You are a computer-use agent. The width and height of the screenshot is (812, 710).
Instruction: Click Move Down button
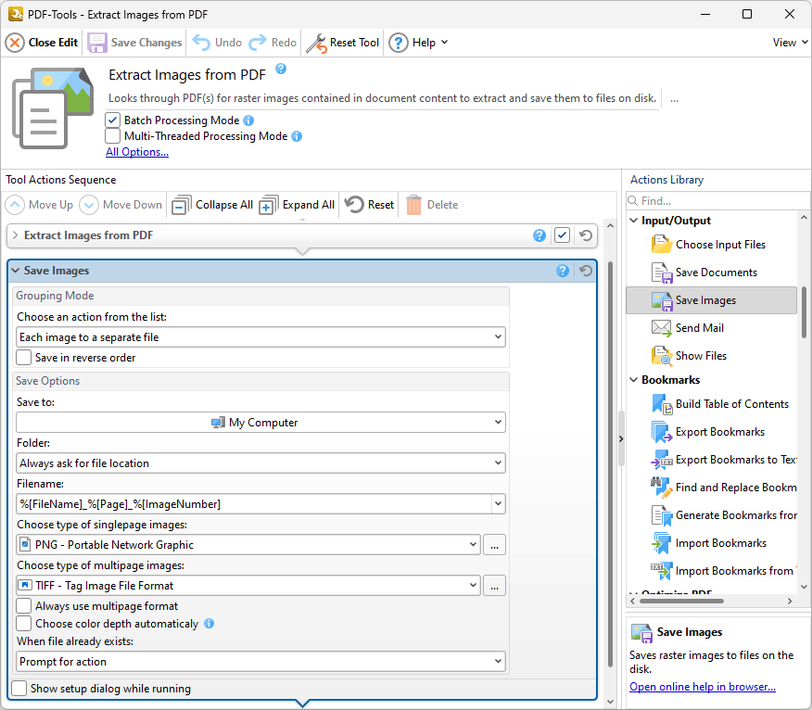click(x=121, y=205)
